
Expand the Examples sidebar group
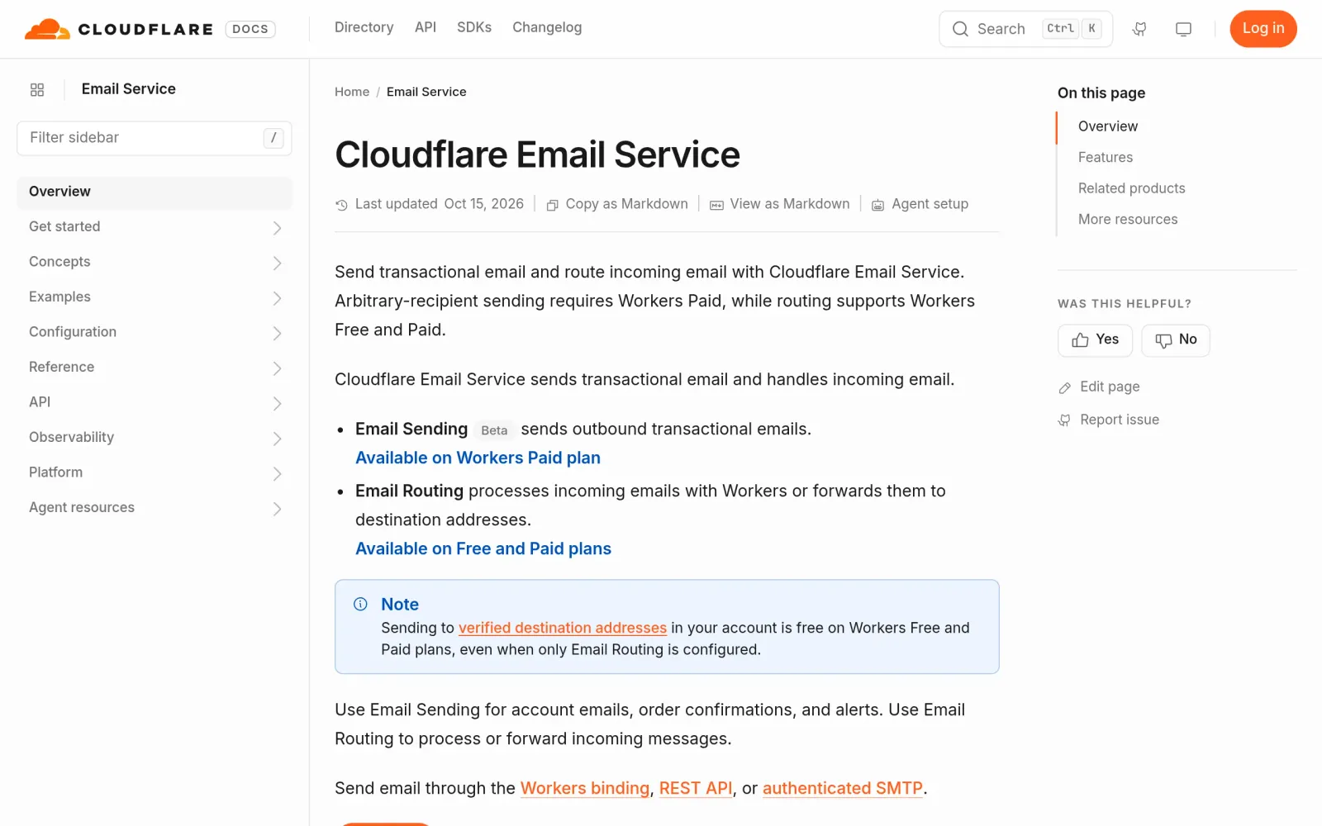pyautogui.click(x=155, y=297)
